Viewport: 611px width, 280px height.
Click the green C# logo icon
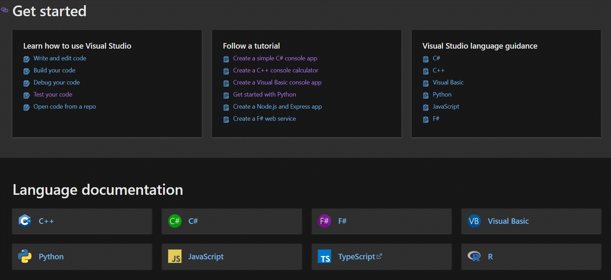point(175,221)
